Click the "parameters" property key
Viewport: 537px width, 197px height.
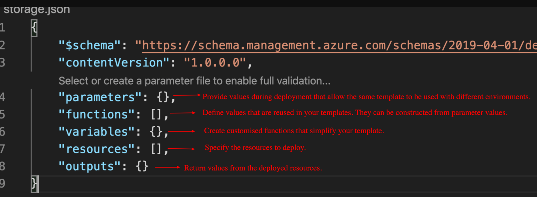[99, 97]
